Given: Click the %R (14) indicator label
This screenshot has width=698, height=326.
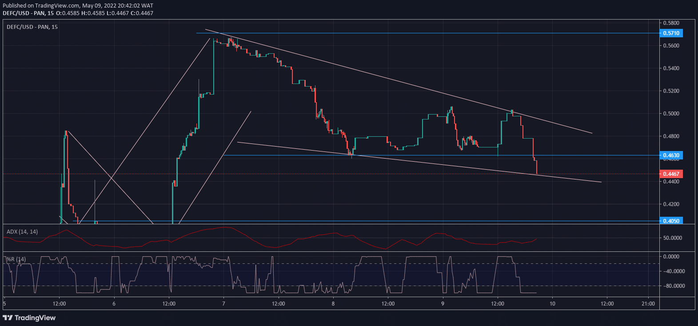Looking at the screenshot, I should (x=16, y=259).
